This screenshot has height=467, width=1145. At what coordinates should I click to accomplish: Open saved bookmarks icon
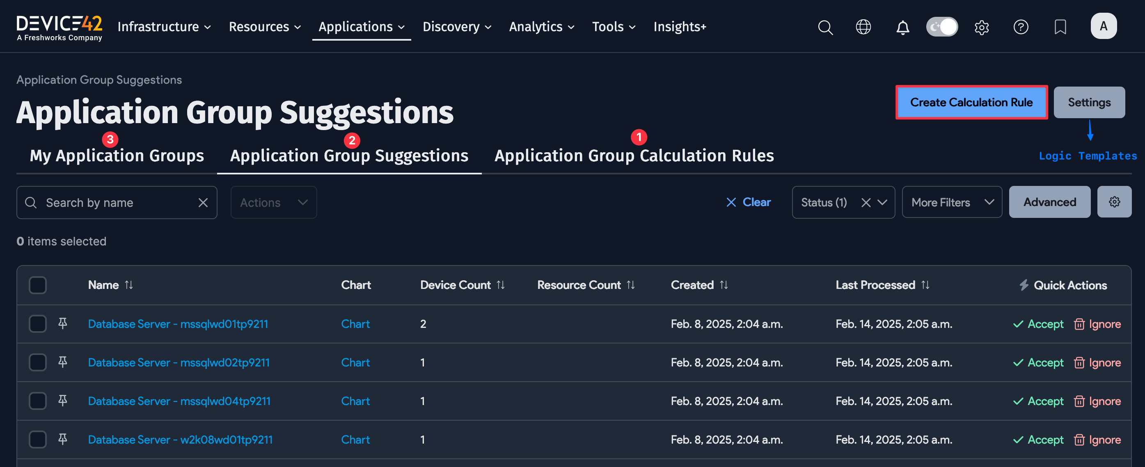[1060, 27]
